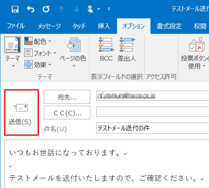Click the 件名 subject field

click(x=153, y=128)
